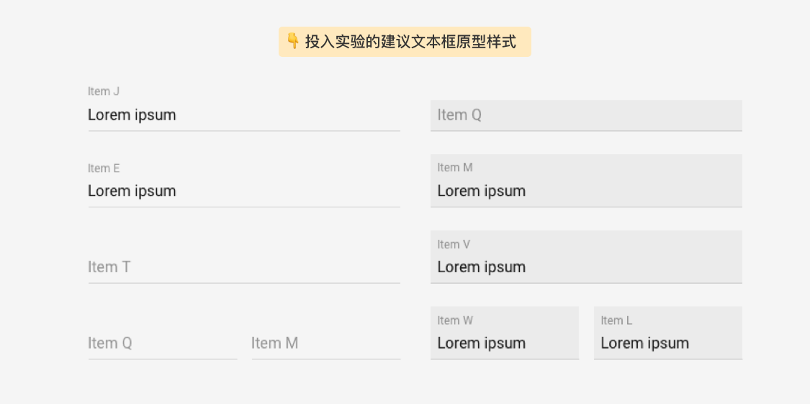Focus the underlined empty Item M field
The image size is (810, 404).
pos(325,344)
